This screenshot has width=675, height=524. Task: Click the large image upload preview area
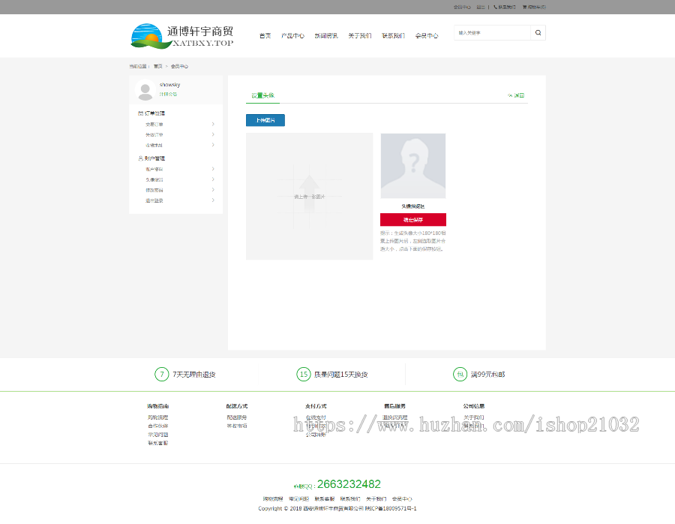(309, 195)
